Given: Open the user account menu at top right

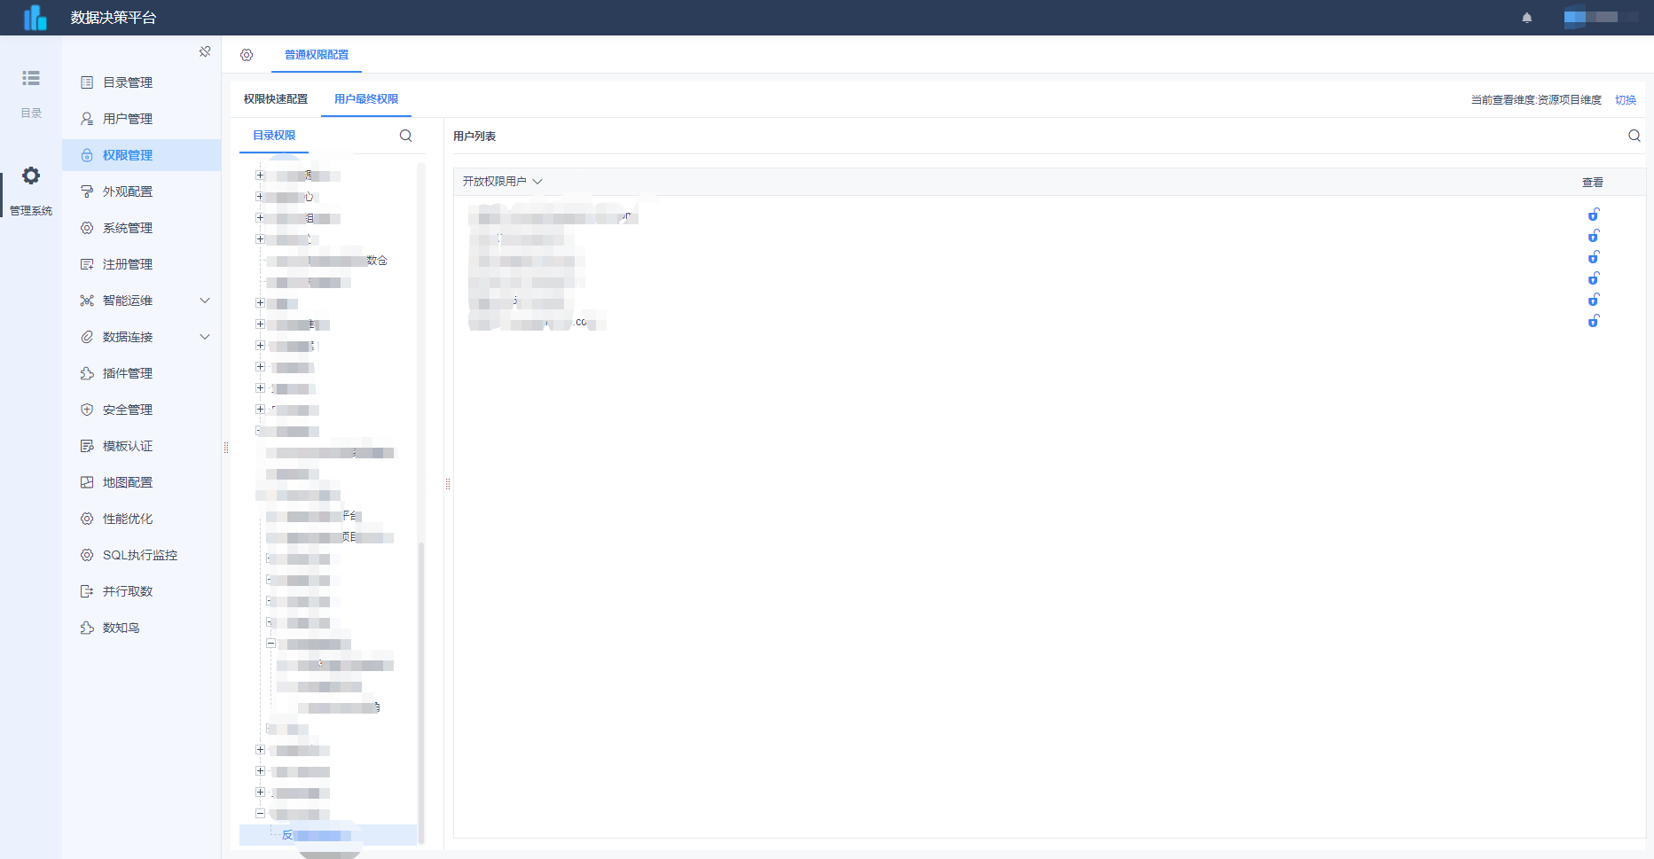Looking at the screenshot, I should point(1601,18).
